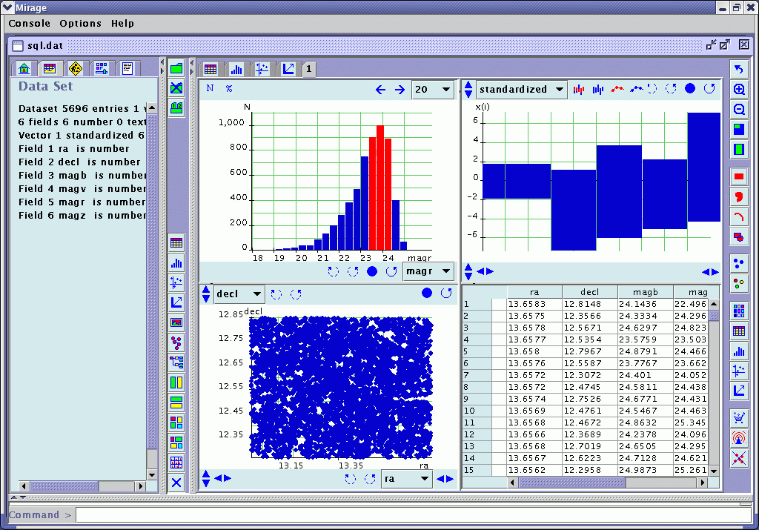Click the zoom in magnifier icon
Image resolution: width=759 pixels, height=530 pixels.
pos(739,89)
